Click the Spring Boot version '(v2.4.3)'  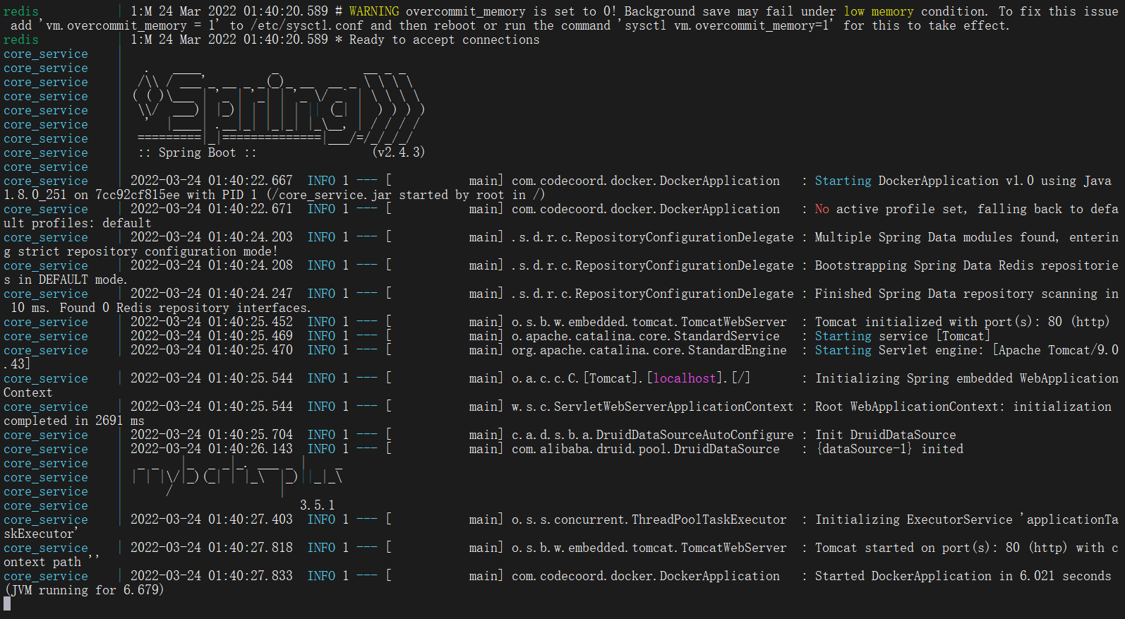coord(399,152)
